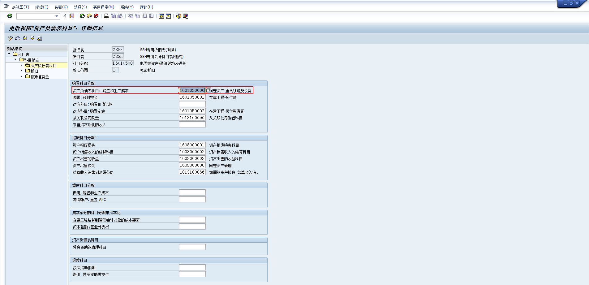Screen dimensions: 589x285
Task: Click the Previous Page icon
Action: (x=137, y=16)
